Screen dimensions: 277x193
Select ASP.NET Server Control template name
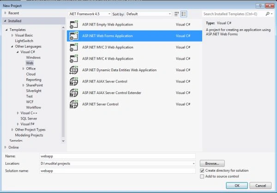(100, 104)
